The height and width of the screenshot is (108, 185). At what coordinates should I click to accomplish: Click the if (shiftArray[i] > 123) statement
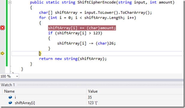75,33
